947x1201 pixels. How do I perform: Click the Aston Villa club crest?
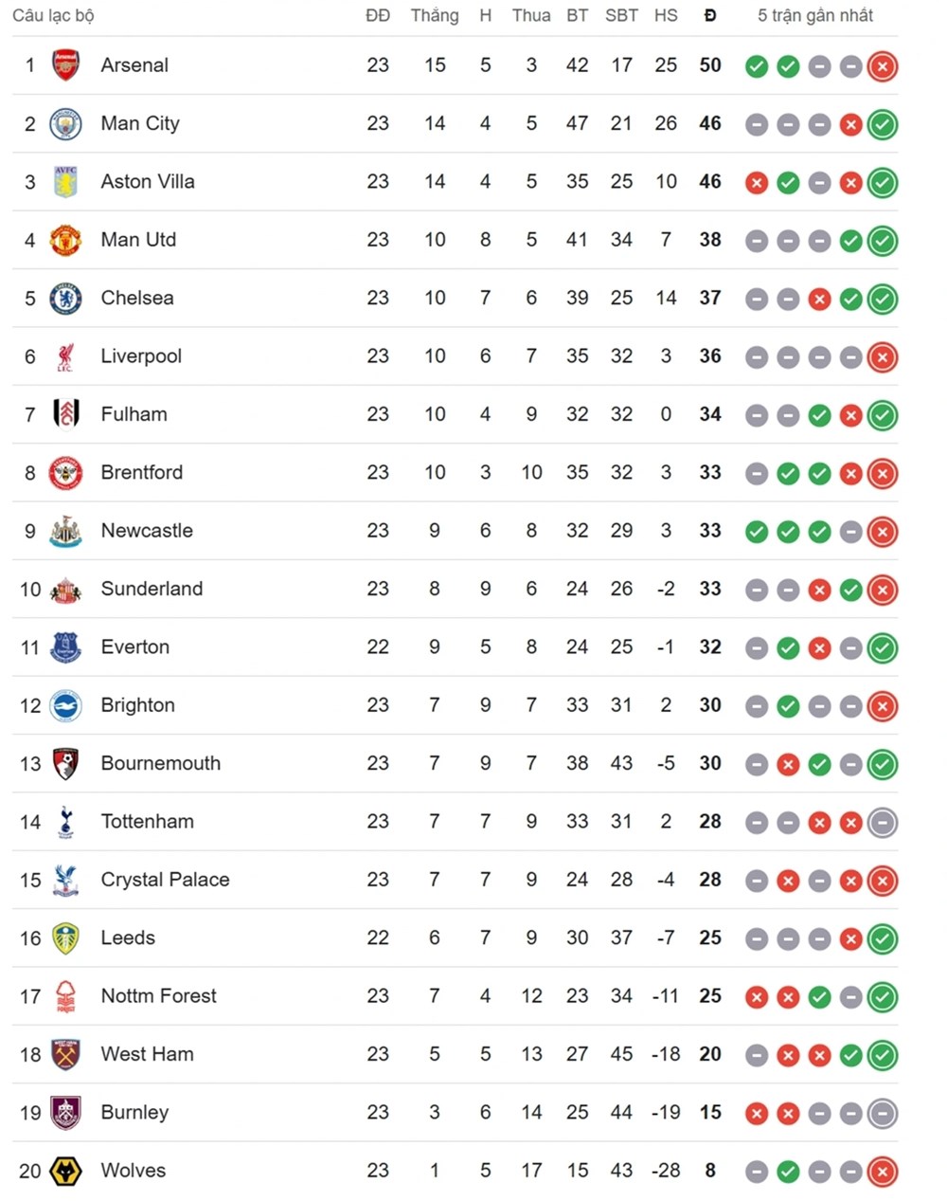(65, 182)
